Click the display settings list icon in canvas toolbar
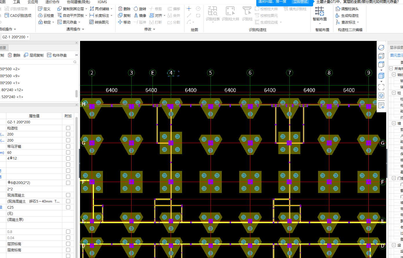 [381, 105]
